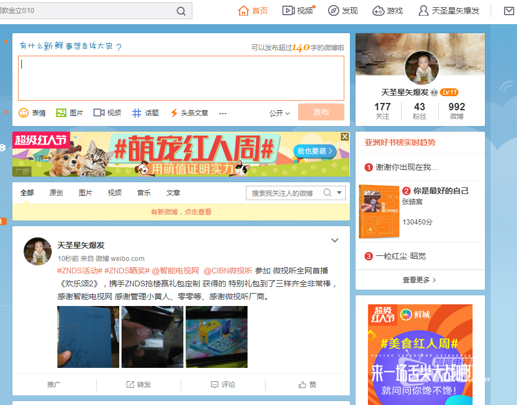
Task: Click 我也要萌 button on the banner
Action: tap(315, 151)
